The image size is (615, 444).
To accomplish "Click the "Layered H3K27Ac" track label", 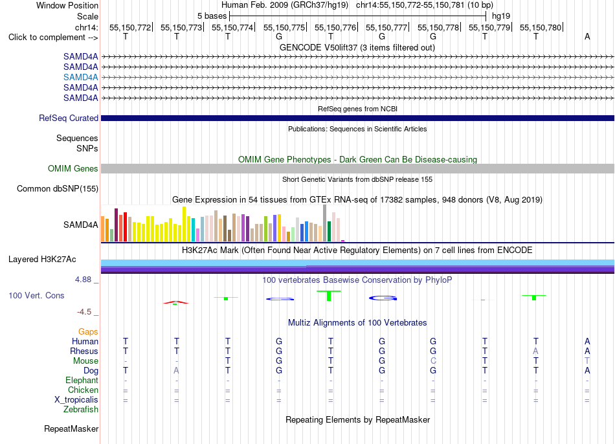I will point(42,260).
